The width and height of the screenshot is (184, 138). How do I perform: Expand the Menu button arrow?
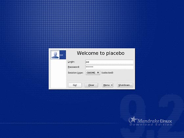(x=112, y=85)
